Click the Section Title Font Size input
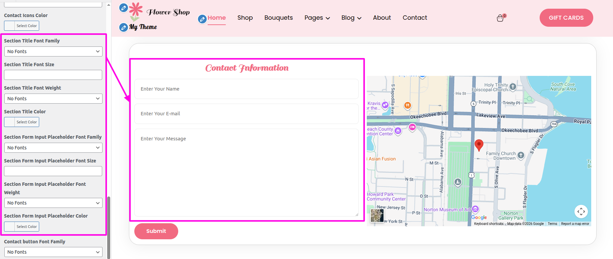This screenshot has height=259, width=613. [53, 75]
